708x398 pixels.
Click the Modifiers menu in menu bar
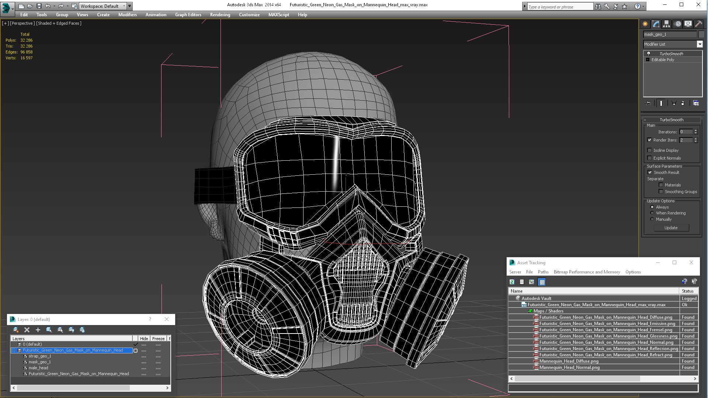[126, 14]
